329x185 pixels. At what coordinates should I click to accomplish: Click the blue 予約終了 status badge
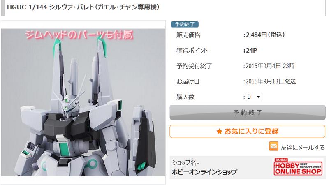(x=185, y=24)
